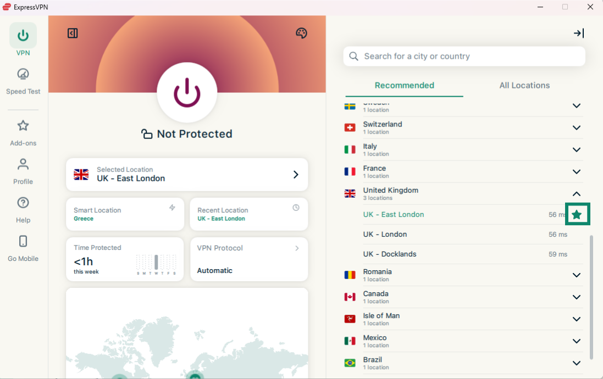Screen dimensions: 603x379
Task: Open Time Protected card
Action: (x=125, y=259)
